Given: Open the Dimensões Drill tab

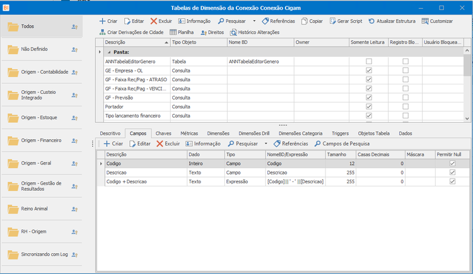Looking at the screenshot, I should pos(254,134).
